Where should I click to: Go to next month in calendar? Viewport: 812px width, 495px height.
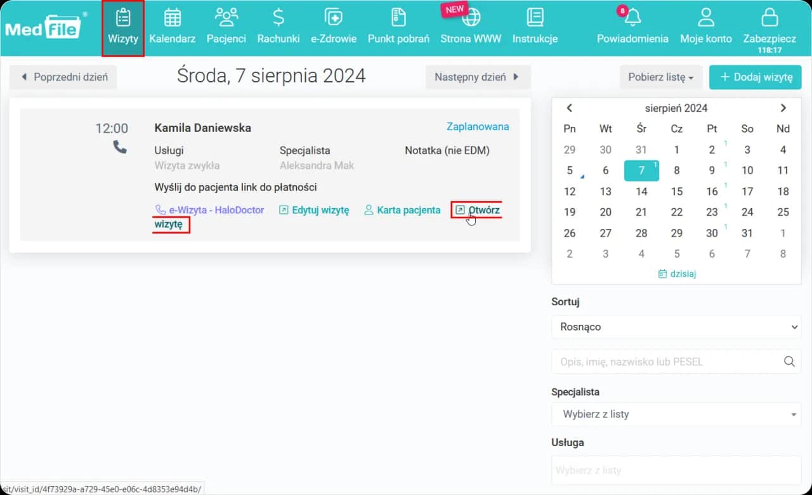coord(783,108)
